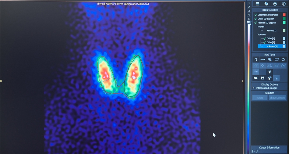Switch to tab number 3
Viewport: 289px width, 154px height.
(249, 11)
